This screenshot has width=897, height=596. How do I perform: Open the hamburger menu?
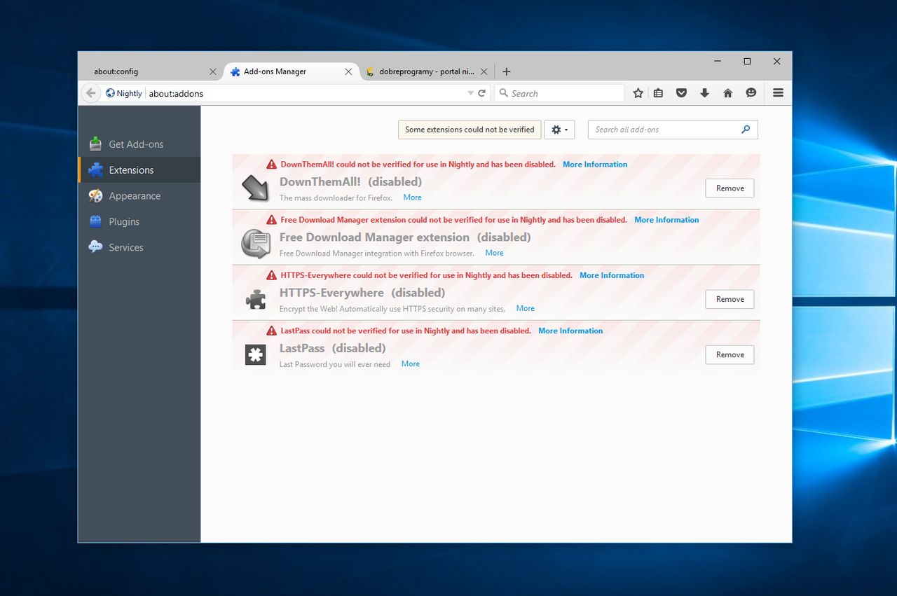click(778, 93)
